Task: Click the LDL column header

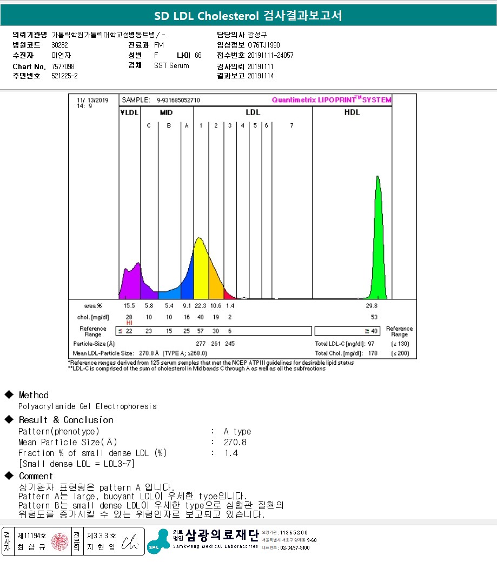Action: pos(253,112)
